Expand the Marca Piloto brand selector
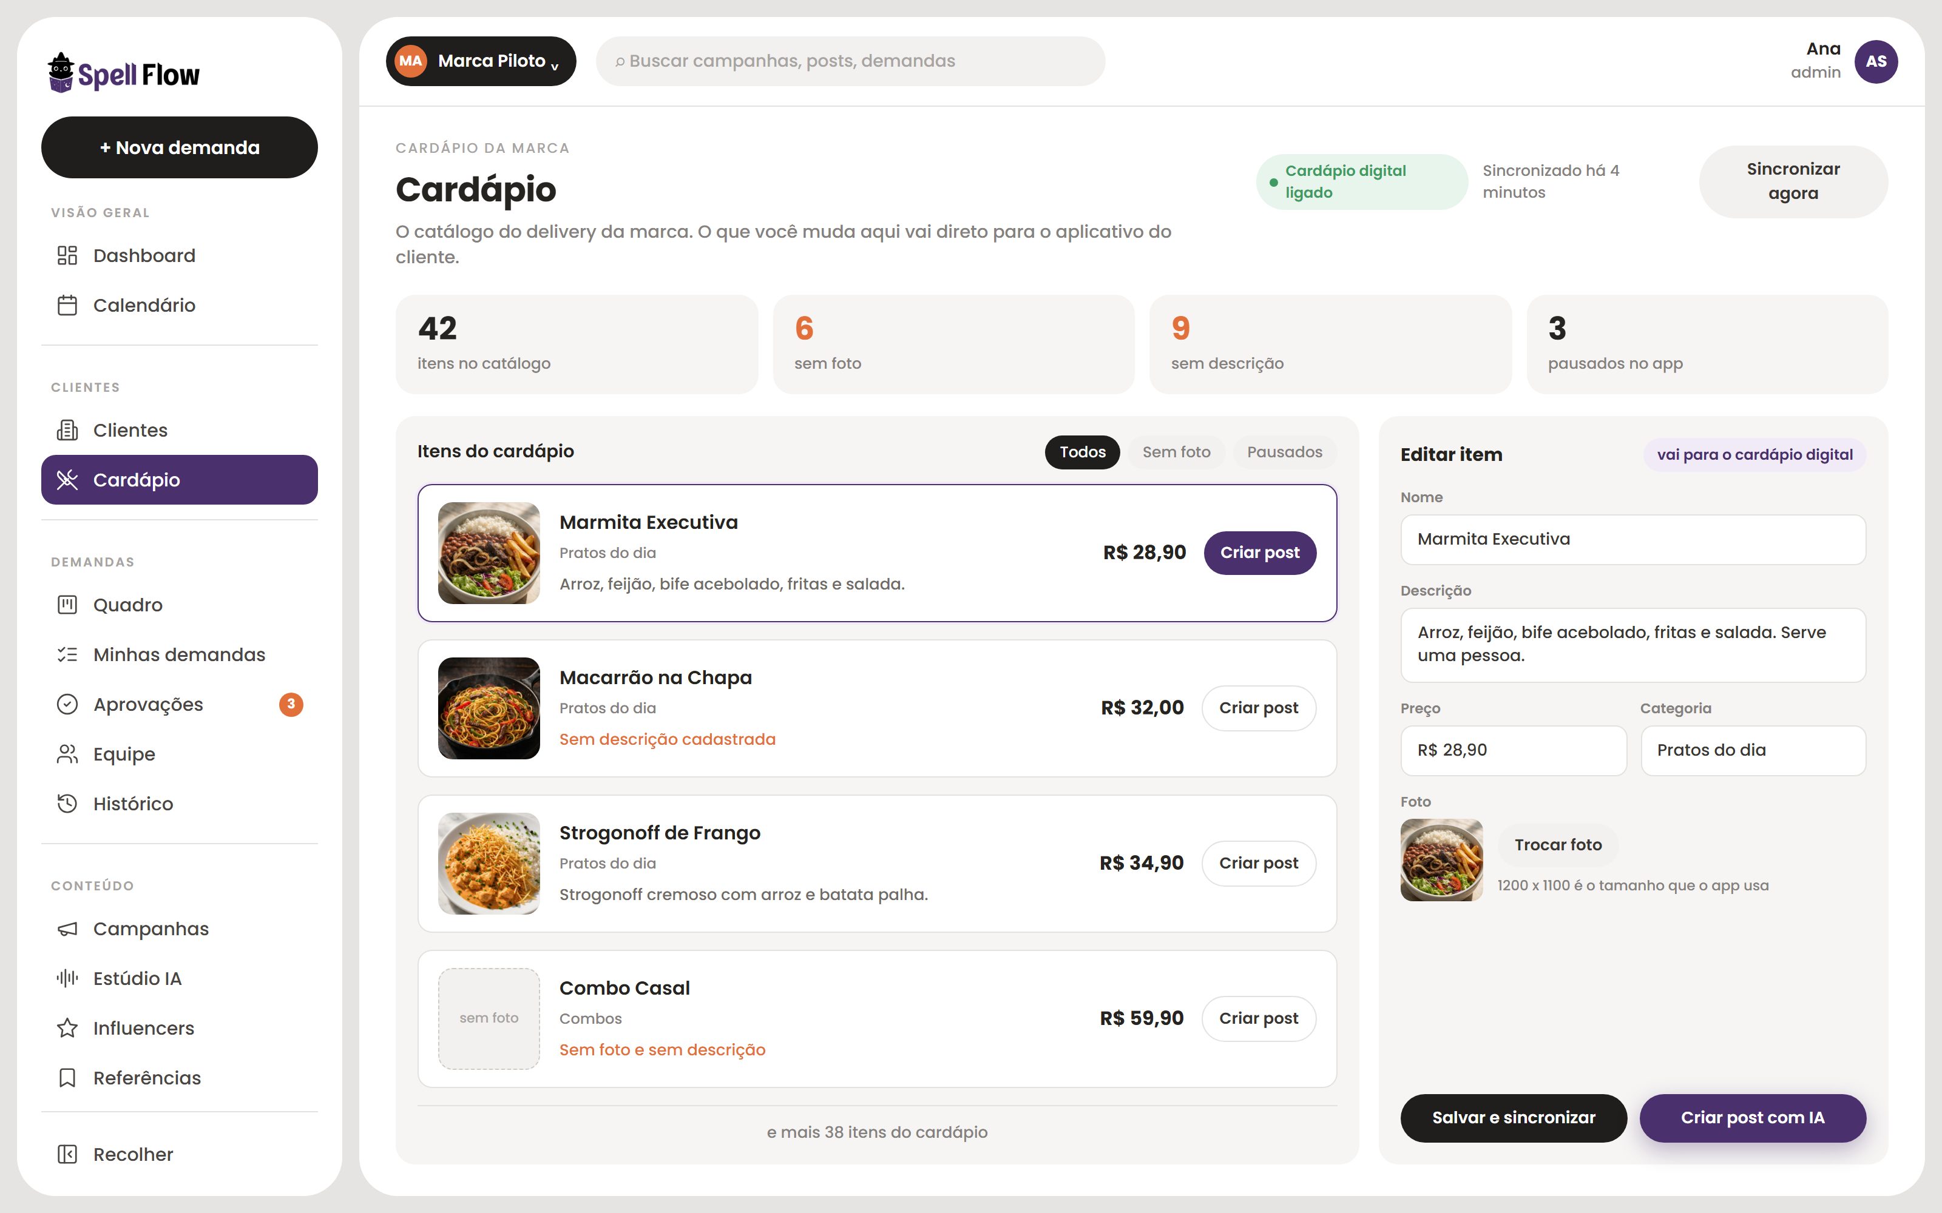The height and width of the screenshot is (1213, 1942). [481, 61]
